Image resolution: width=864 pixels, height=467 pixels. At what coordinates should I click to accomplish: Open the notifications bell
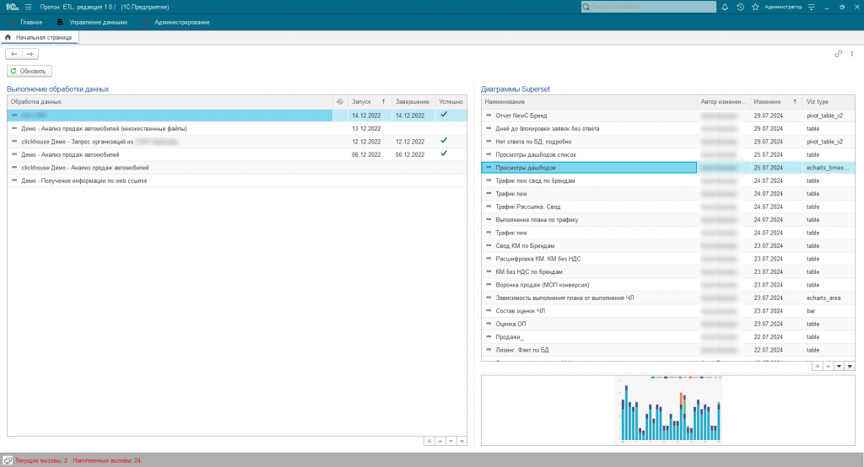pyautogui.click(x=725, y=7)
